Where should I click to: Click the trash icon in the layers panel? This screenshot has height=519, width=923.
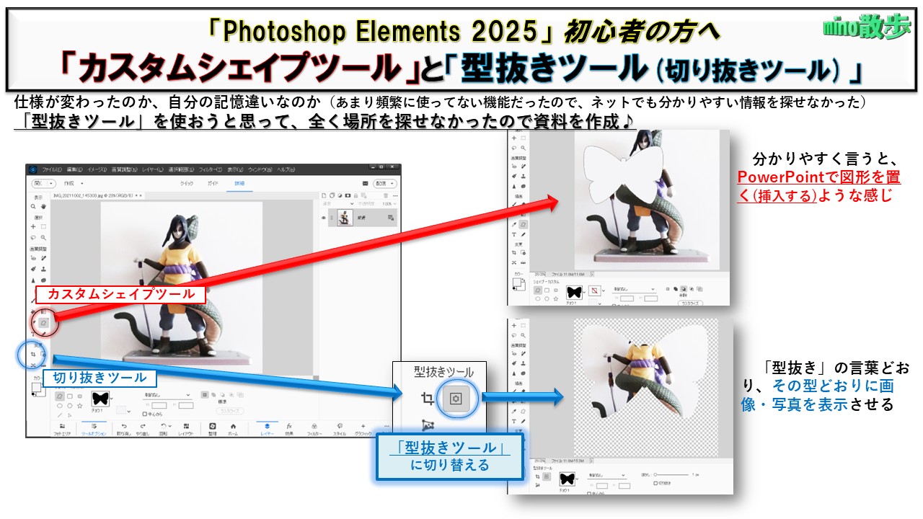click(385, 195)
